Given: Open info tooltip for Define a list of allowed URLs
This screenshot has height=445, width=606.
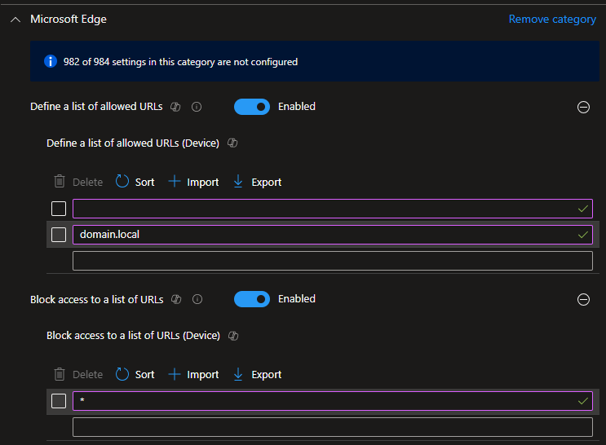Looking at the screenshot, I should [197, 107].
